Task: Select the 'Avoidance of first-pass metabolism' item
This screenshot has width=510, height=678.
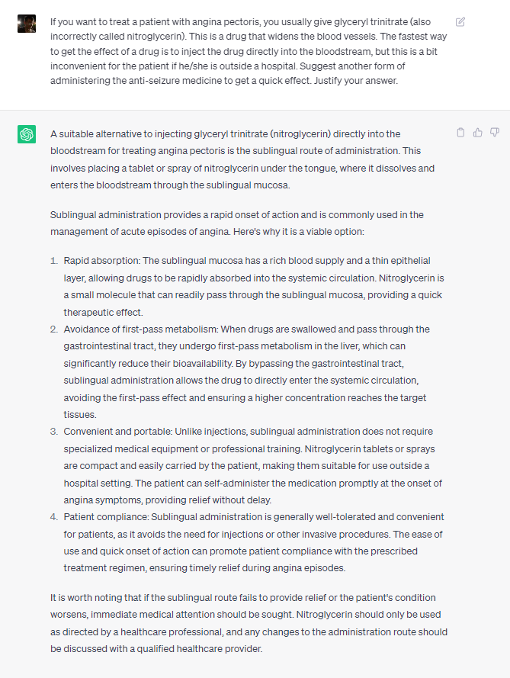Action: click(x=248, y=371)
